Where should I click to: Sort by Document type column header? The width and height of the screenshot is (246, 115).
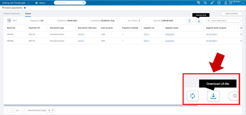tap(57, 28)
